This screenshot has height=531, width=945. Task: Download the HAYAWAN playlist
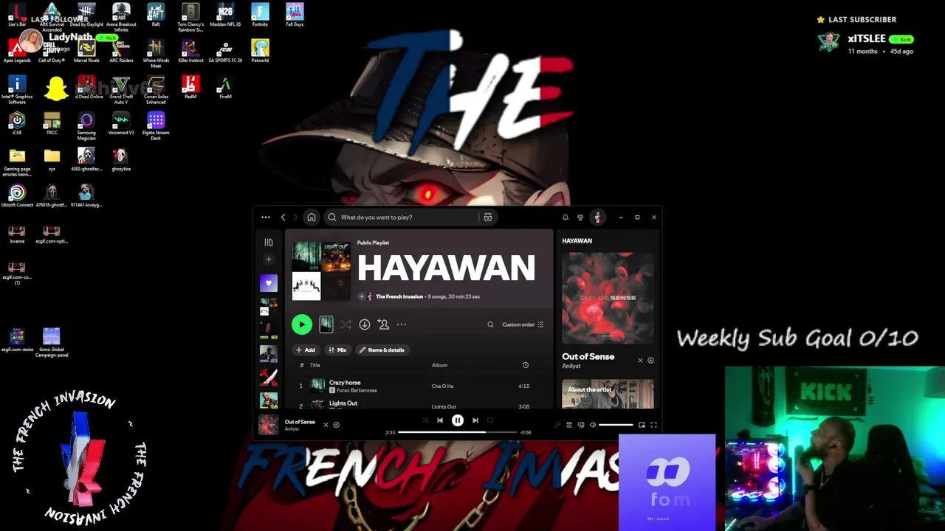pyautogui.click(x=365, y=324)
